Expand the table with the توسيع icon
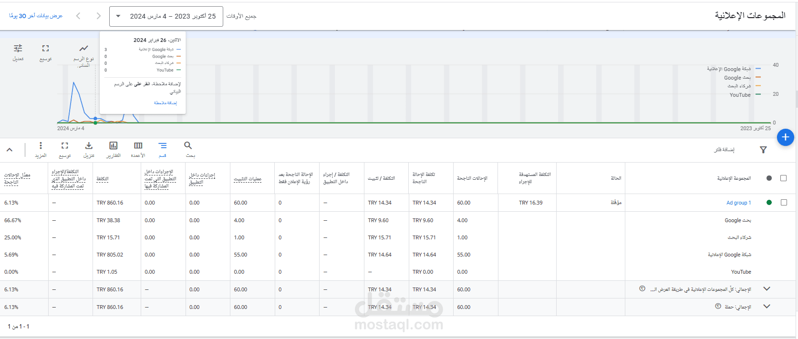The height and width of the screenshot is (339, 798). pyautogui.click(x=65, y=146)
